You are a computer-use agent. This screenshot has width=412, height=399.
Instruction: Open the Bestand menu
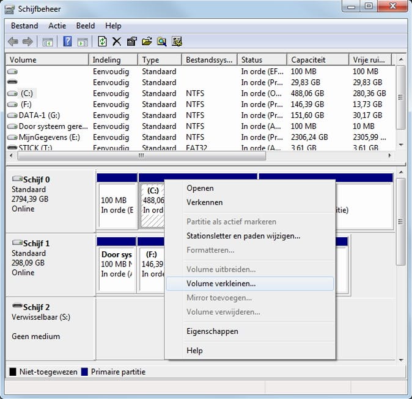24,26
